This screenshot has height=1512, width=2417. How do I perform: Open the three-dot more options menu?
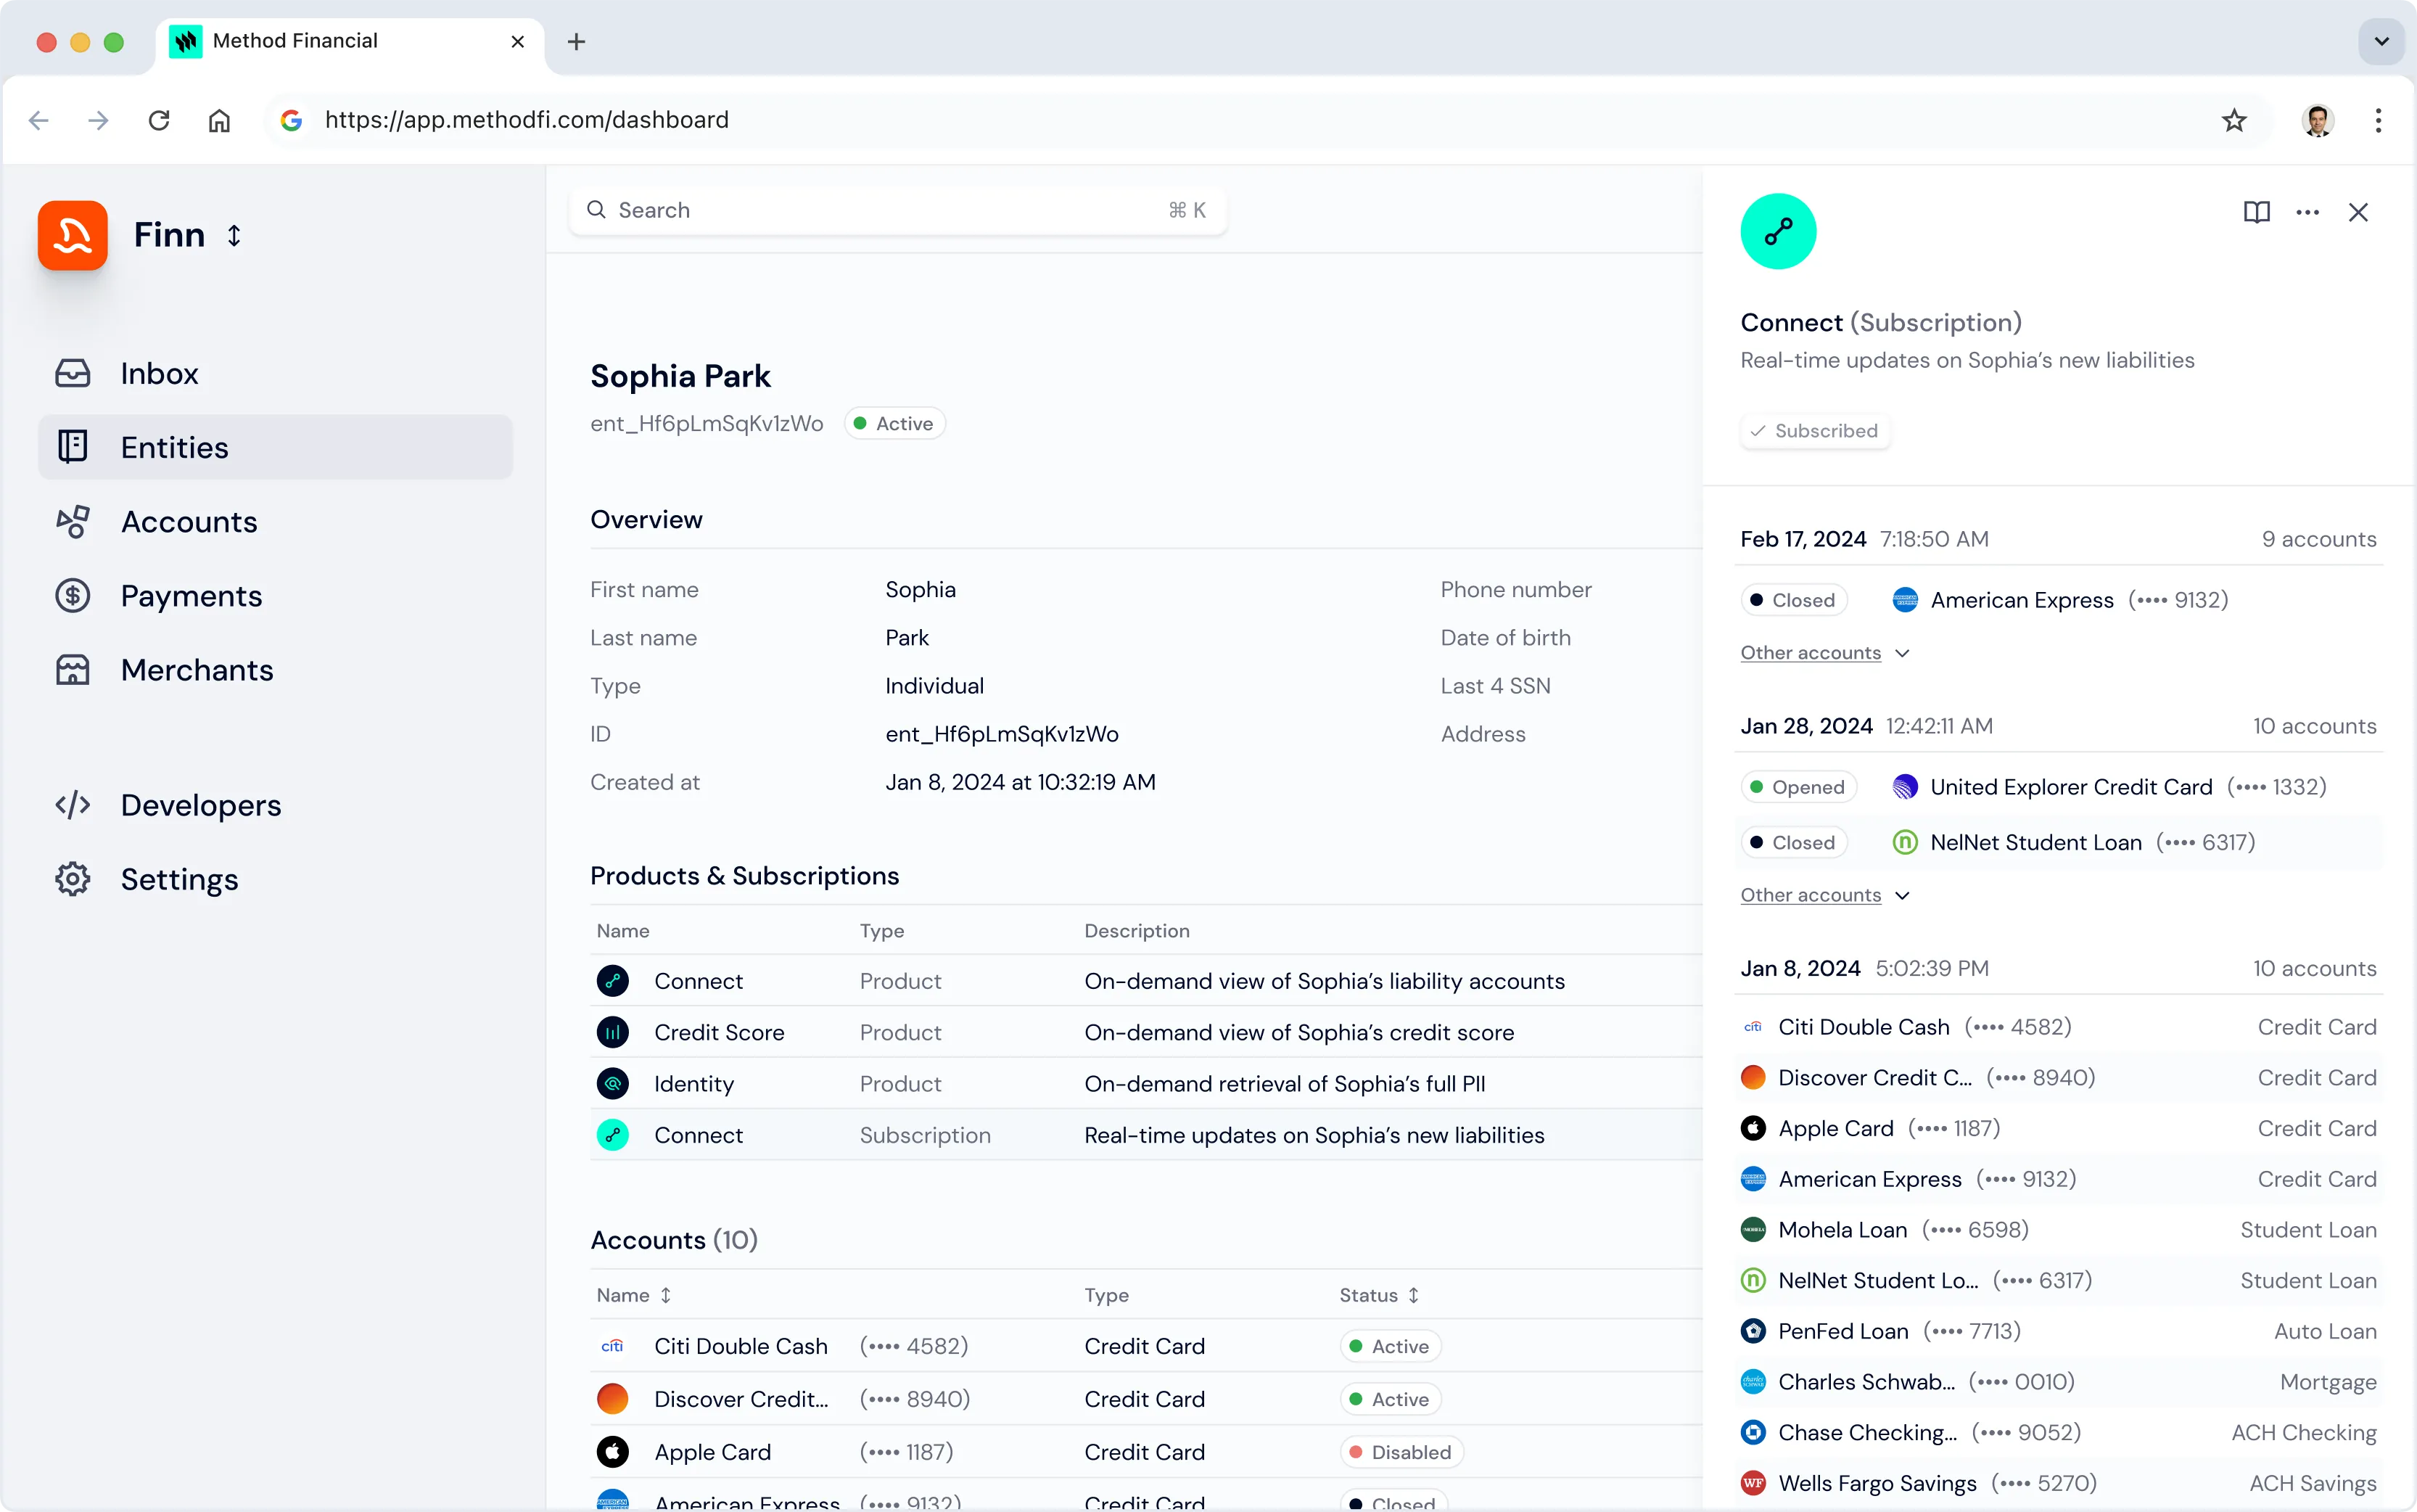pyautogui.click(x=2307, y=212)
